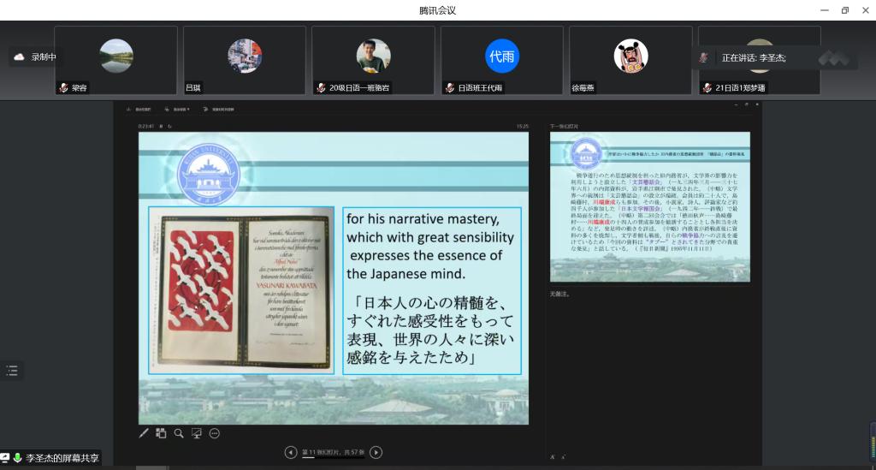Click the 正在讲话 李圣杰 speaker indicator

(x=753, y=57)
